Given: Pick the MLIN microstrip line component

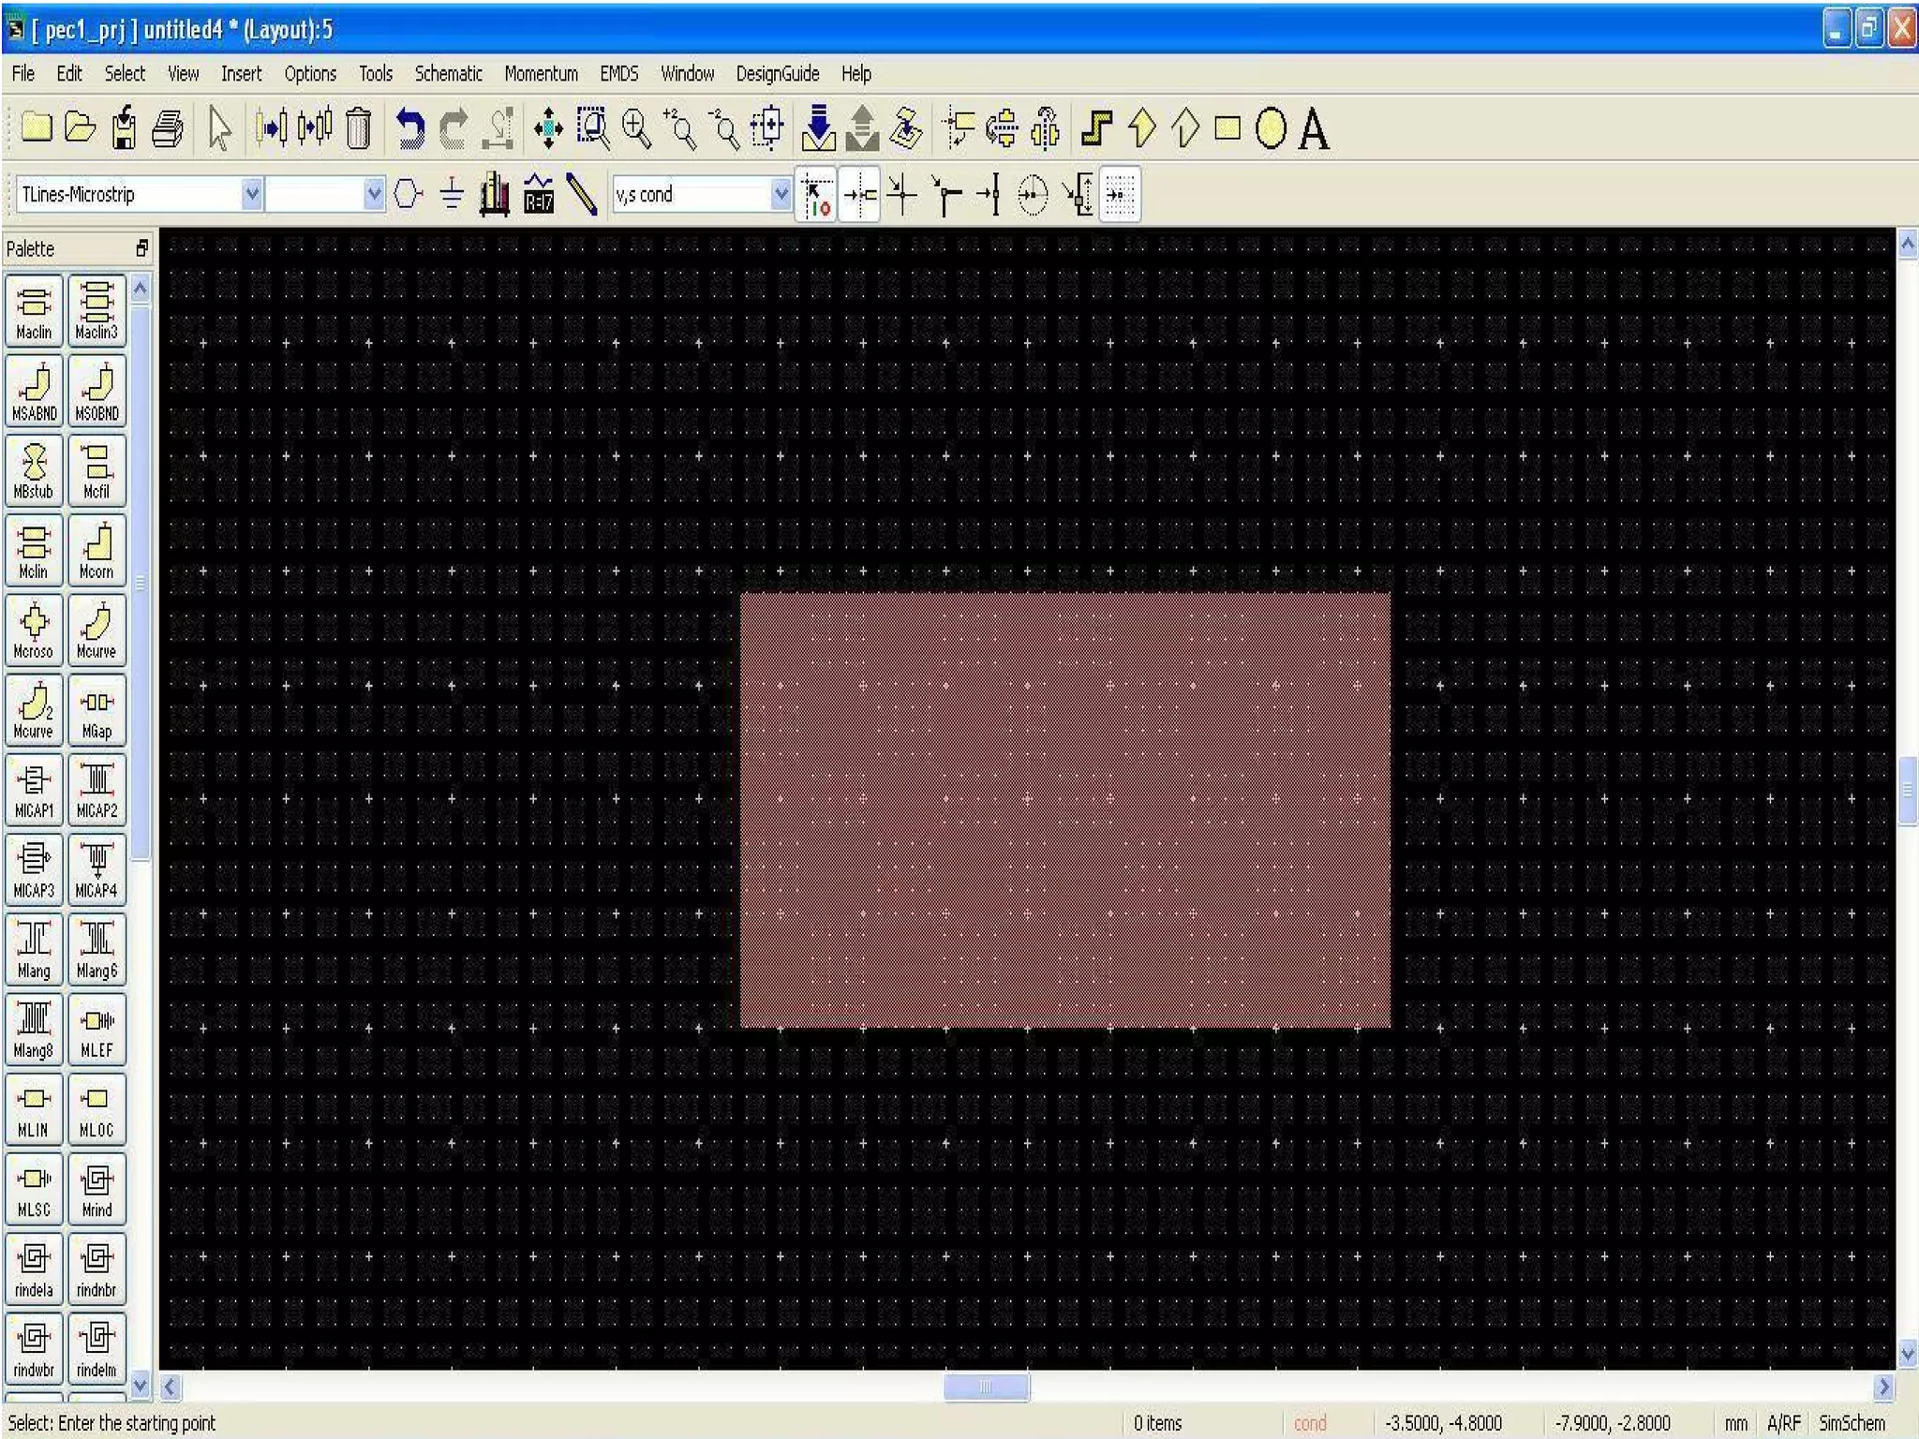Looking at the screenshot, I should [x=34, y=1109].
